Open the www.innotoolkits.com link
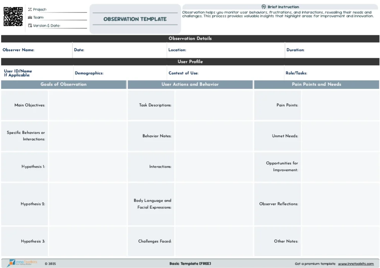 click(356, 264)
